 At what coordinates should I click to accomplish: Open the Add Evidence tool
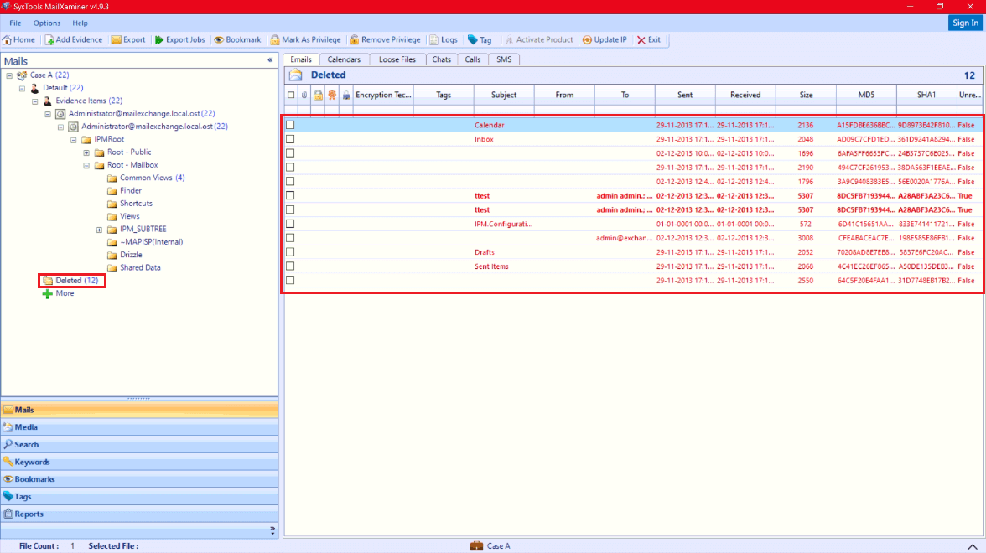74,39
